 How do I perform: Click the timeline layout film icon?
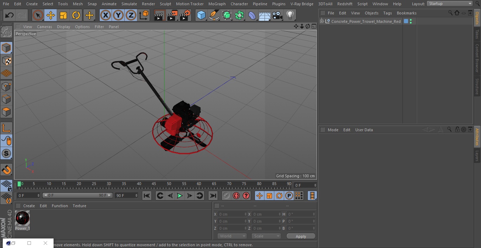[x=312, y=196]
